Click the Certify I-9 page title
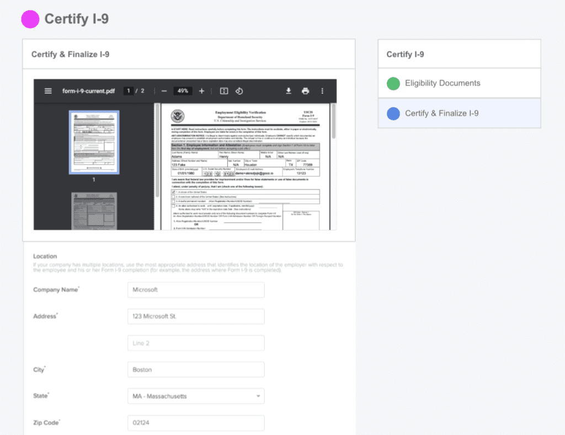Viewport: 565px width, 435px height. pyautogui.click(x=76, y=19)
